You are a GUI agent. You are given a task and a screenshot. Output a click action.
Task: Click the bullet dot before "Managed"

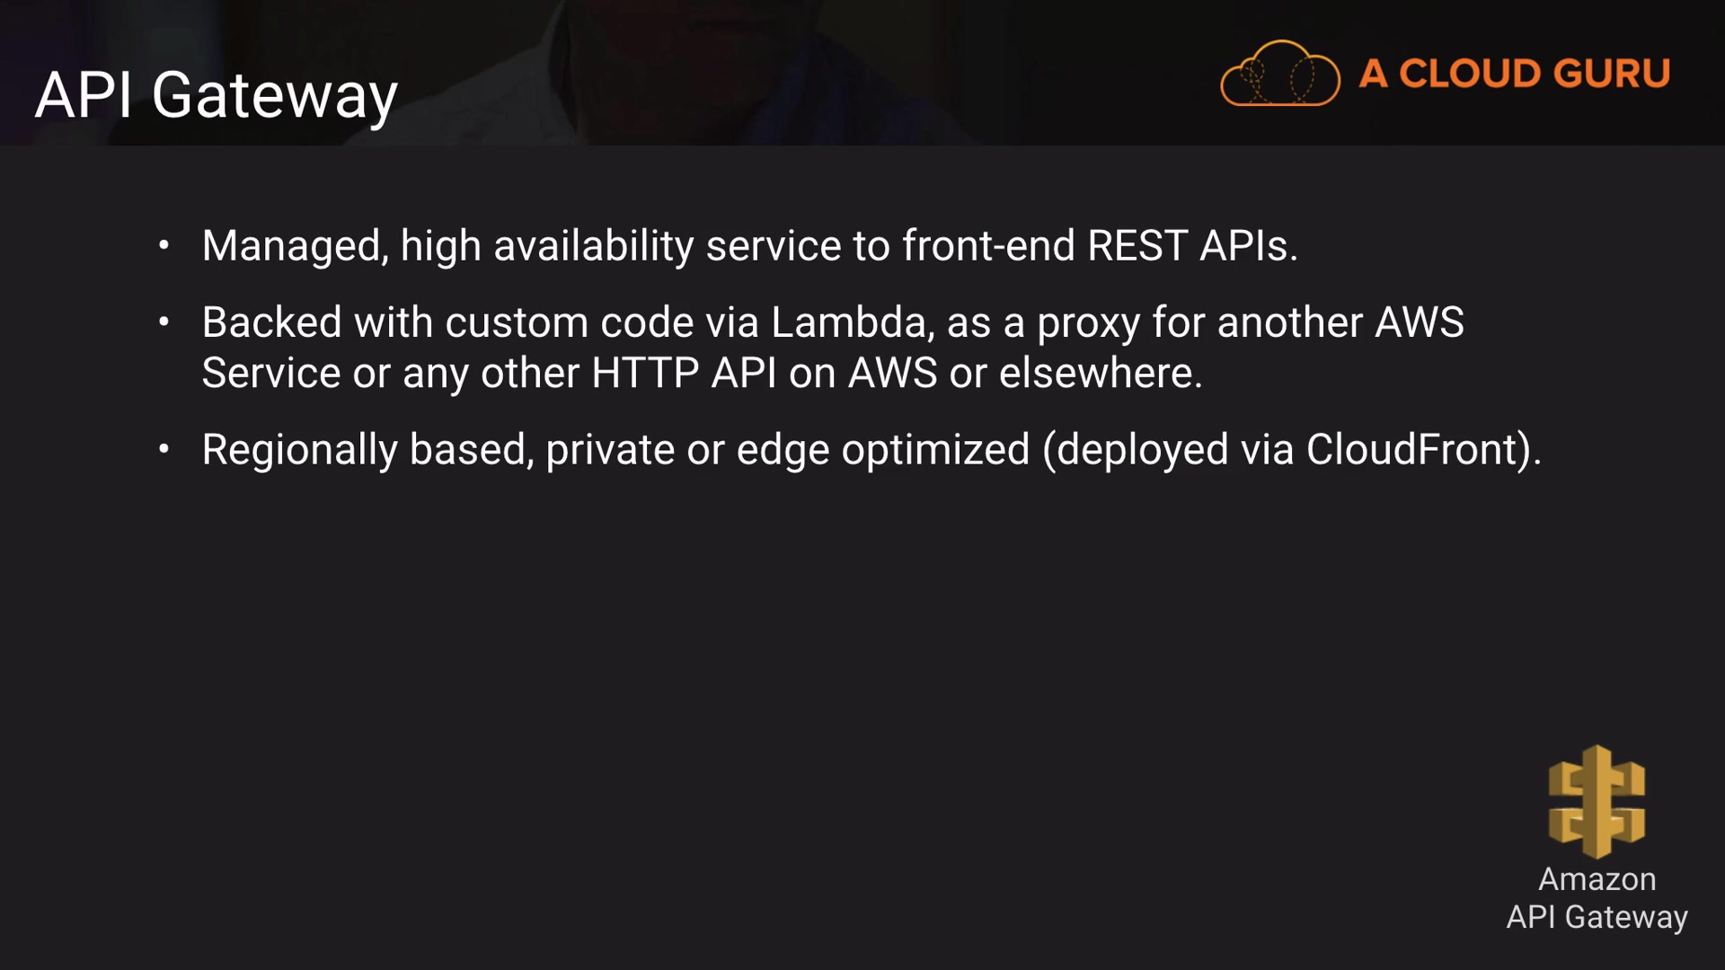164,245
